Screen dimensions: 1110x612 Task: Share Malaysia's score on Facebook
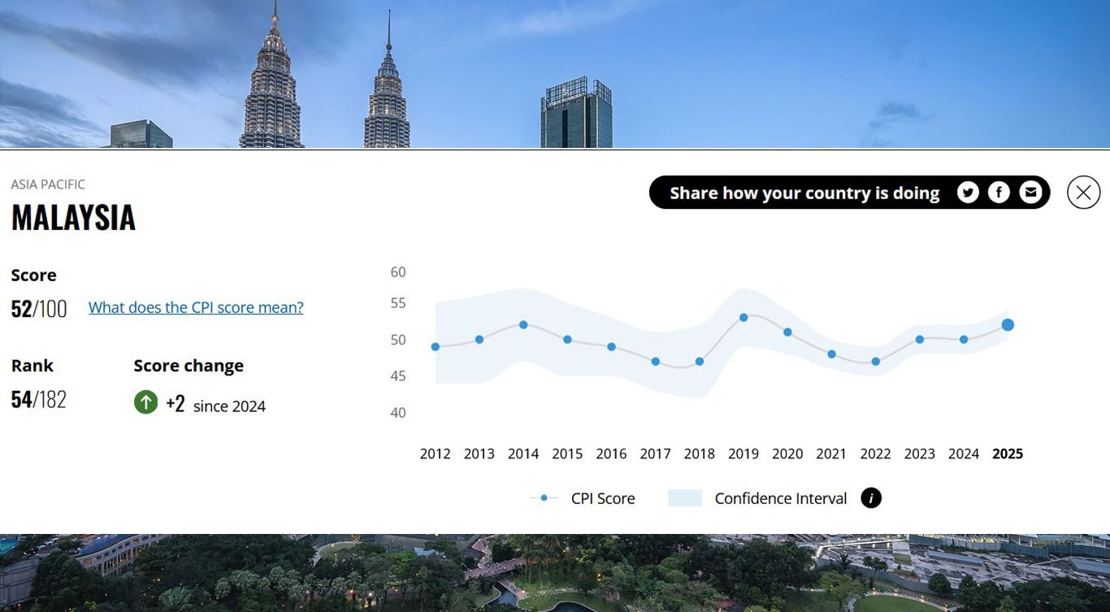(999, 193)
